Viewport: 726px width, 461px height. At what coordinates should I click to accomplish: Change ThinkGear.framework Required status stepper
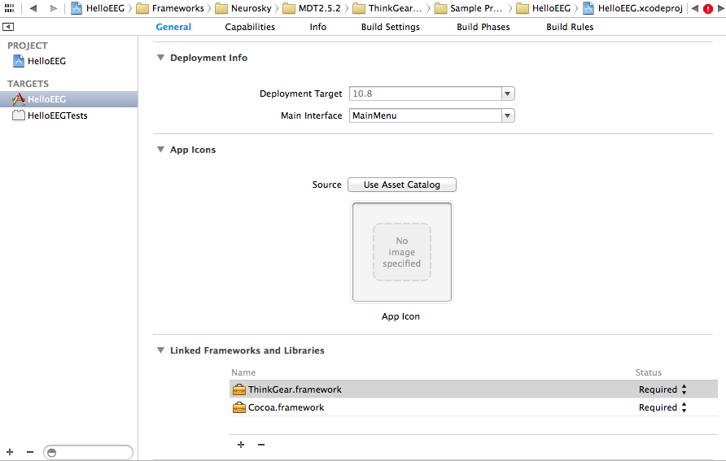tap(684, 389)
